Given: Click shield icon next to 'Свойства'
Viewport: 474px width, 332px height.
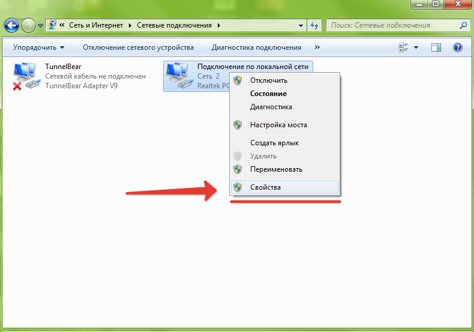Looking at the screenshot, I should [238, 187].
